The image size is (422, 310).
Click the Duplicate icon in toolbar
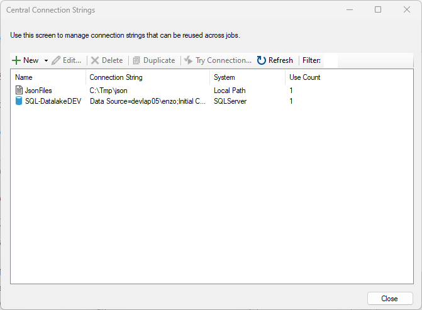(x=136, y=60)
